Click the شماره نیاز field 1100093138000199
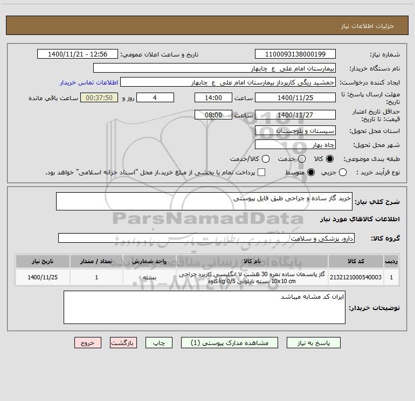 (295, 54)
